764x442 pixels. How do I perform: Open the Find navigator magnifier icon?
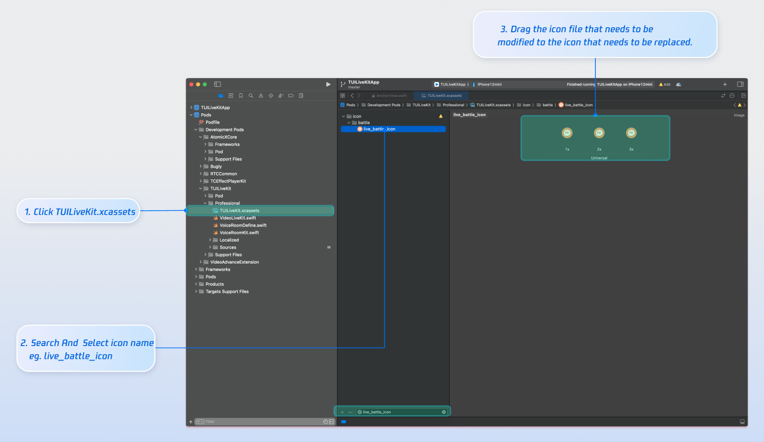[x=251, y=96]
